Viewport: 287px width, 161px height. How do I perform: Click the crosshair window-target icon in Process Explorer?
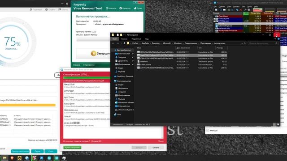click(x=249, y=10)
